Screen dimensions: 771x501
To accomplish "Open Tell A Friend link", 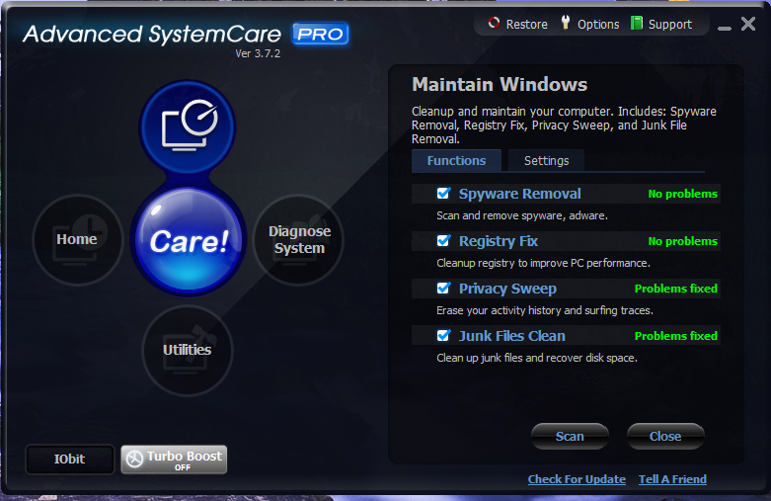I will pyautogui.click(x=672, y=479).
